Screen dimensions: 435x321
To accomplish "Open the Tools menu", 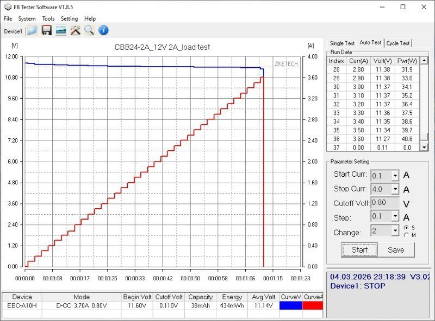I will [x=48, y=18].
